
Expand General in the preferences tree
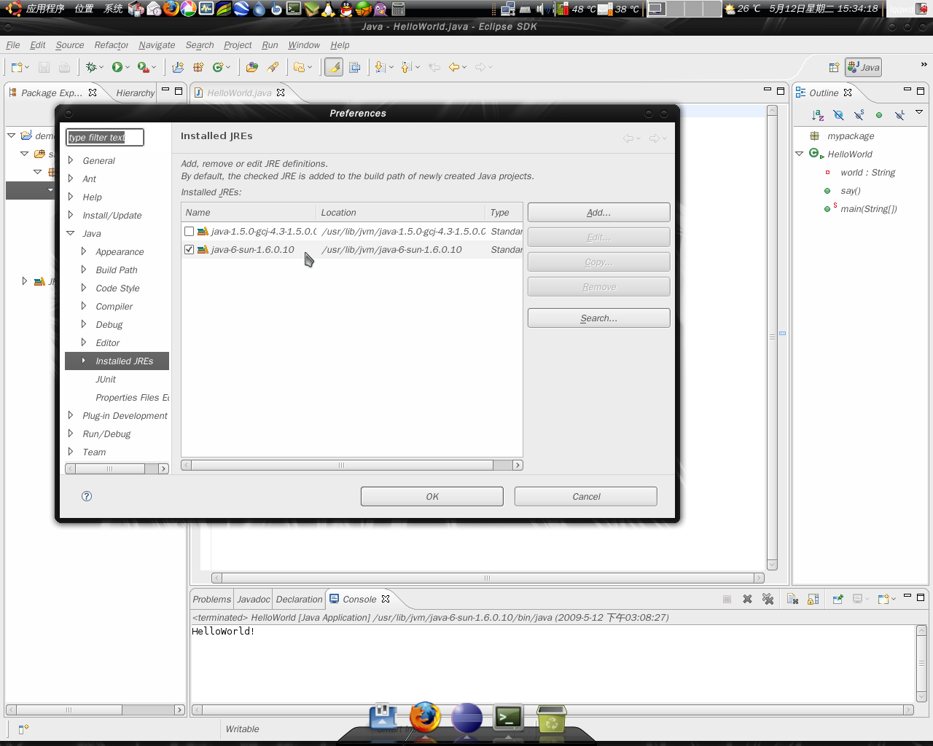tap(71, 160)
